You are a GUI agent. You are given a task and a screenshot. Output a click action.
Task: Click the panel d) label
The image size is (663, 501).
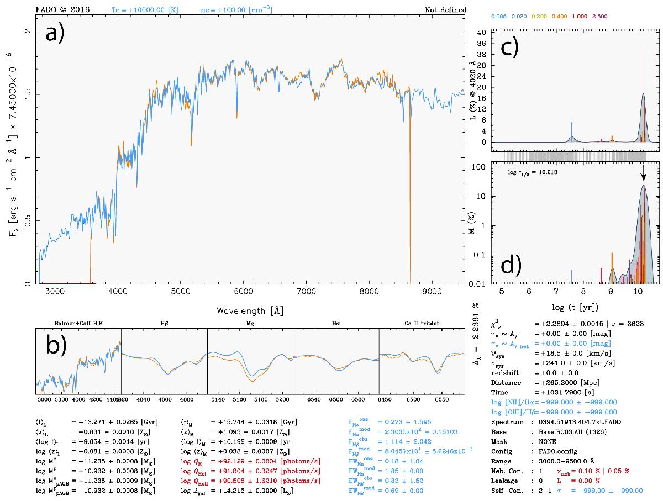click(509, 265)
